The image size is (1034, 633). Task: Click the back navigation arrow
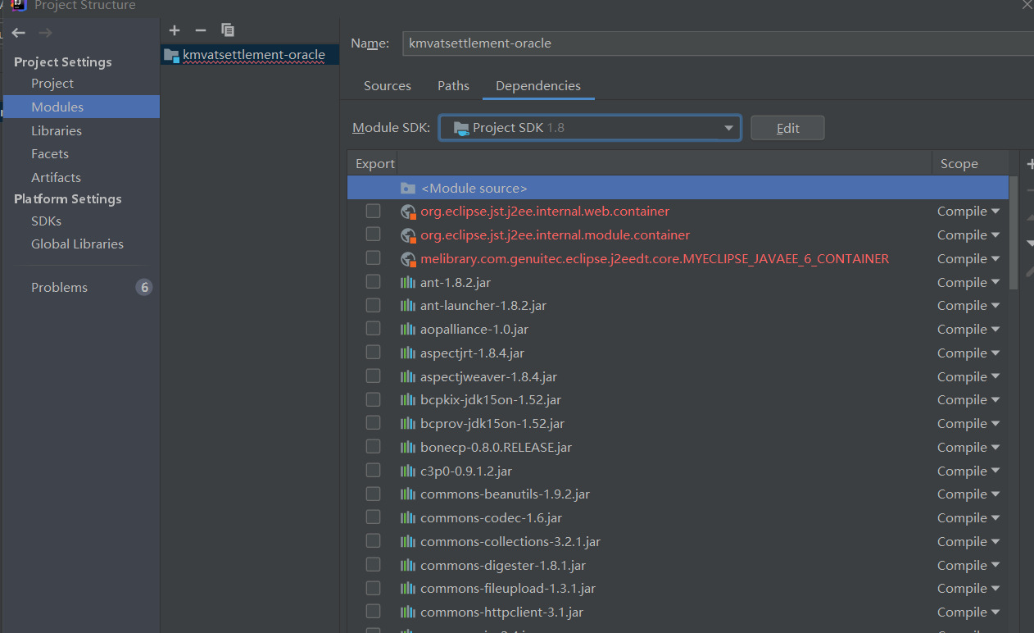coord(19,33)
